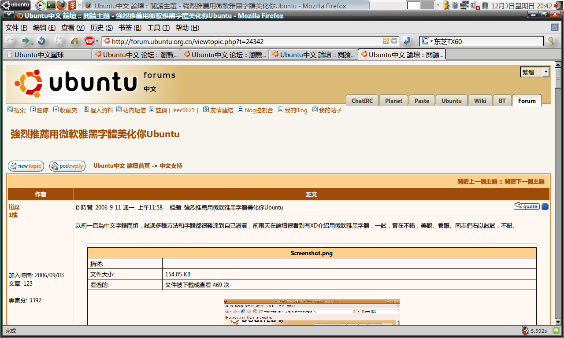Click the postreply button
The width and height of the screenshot is (564, 338).
67,166
